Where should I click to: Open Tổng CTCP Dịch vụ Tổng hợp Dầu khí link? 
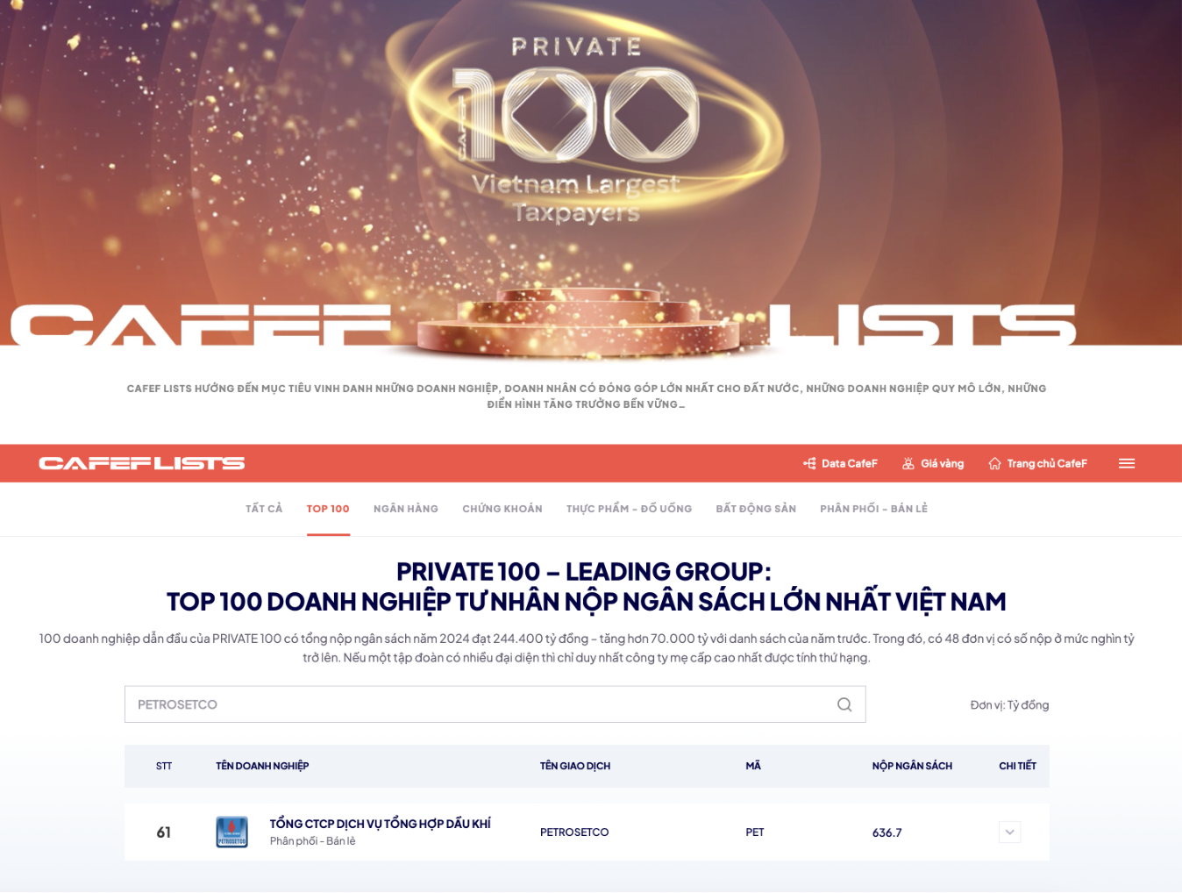tap(380, 824)
